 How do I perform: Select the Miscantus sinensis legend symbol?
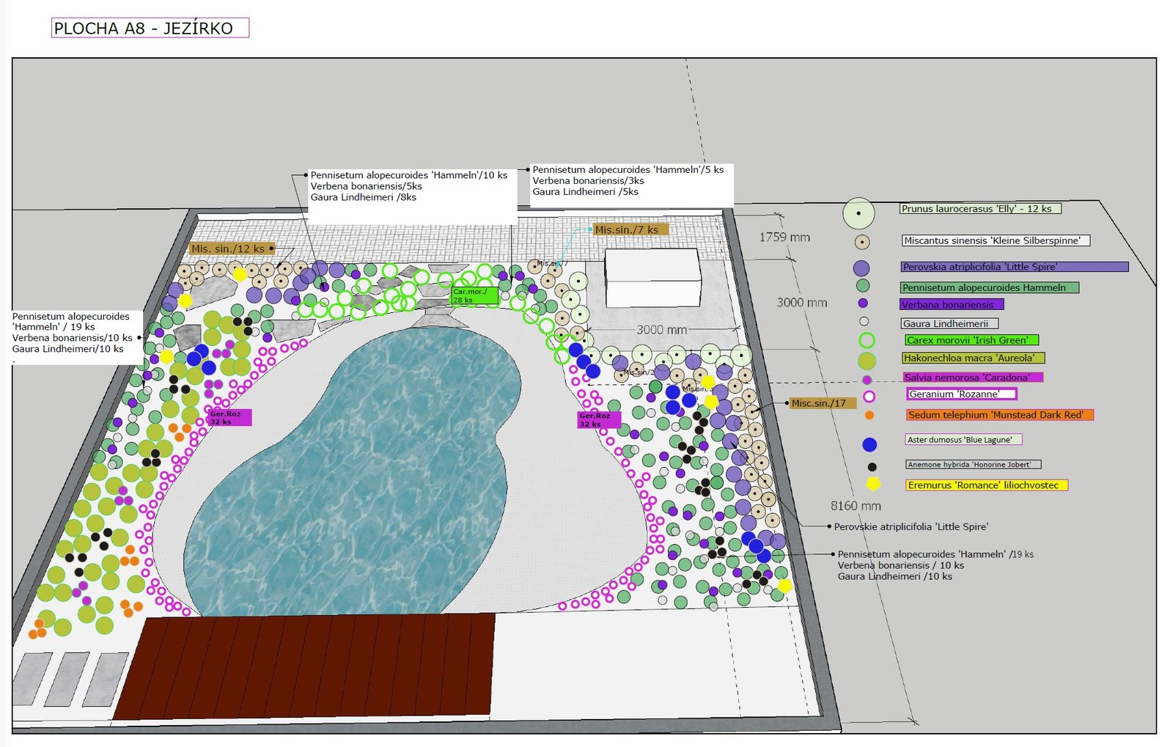click(862, 242)
